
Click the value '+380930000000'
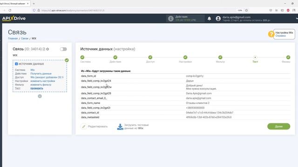click(195, 108)
